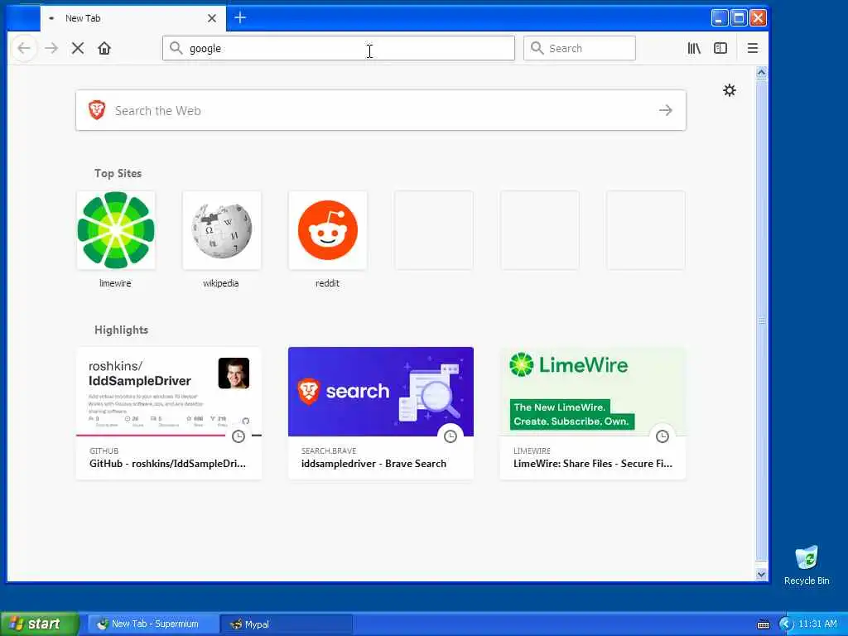Open the Library bookshelf icon
The height and width of the screenshot is (636, 848).
(x=694, y=48)
